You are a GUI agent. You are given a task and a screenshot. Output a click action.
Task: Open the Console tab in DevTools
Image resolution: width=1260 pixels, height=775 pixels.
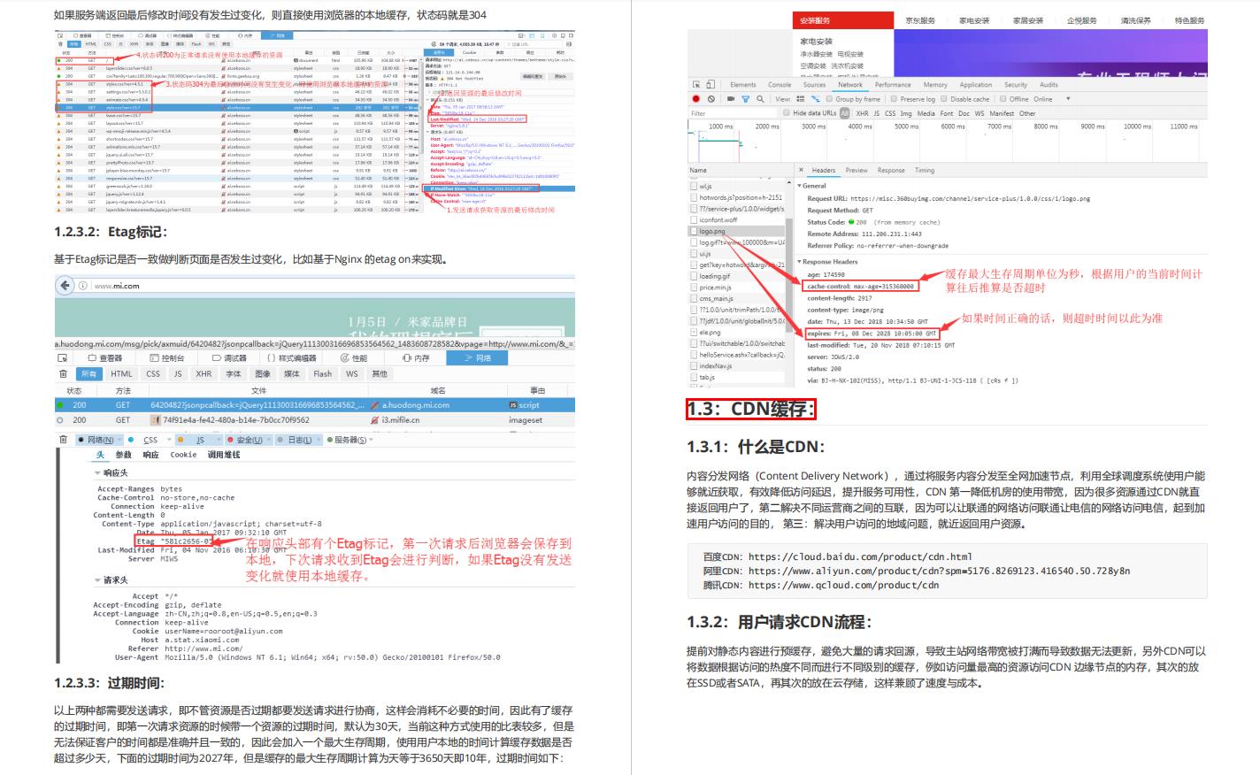pyautogui.click(x=780, y=85)
